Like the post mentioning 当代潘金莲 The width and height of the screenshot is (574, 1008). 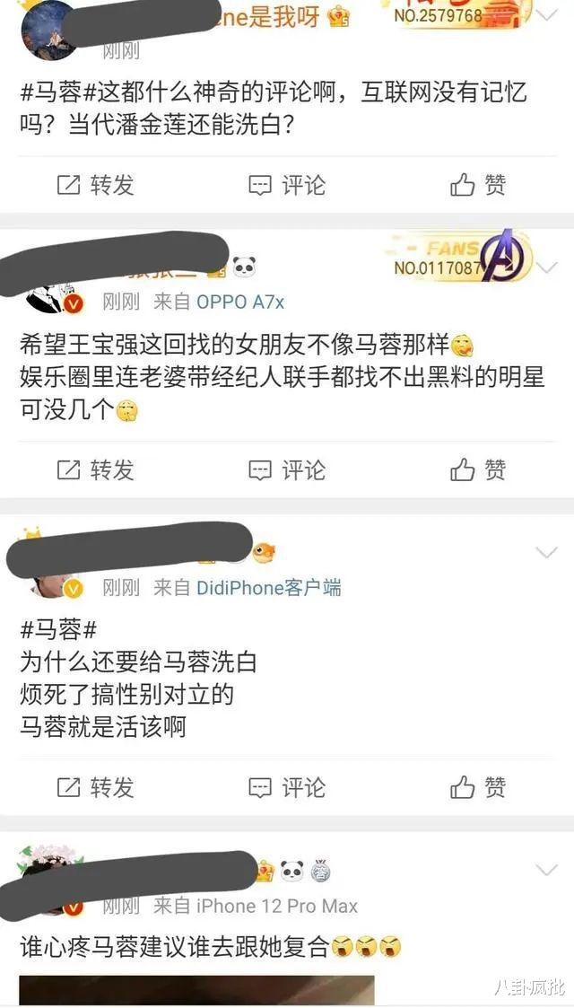pos(478,185)
